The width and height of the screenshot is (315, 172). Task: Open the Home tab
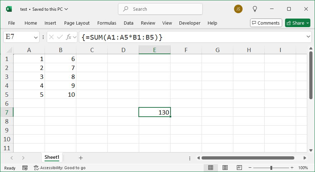[x=31, y=23]
